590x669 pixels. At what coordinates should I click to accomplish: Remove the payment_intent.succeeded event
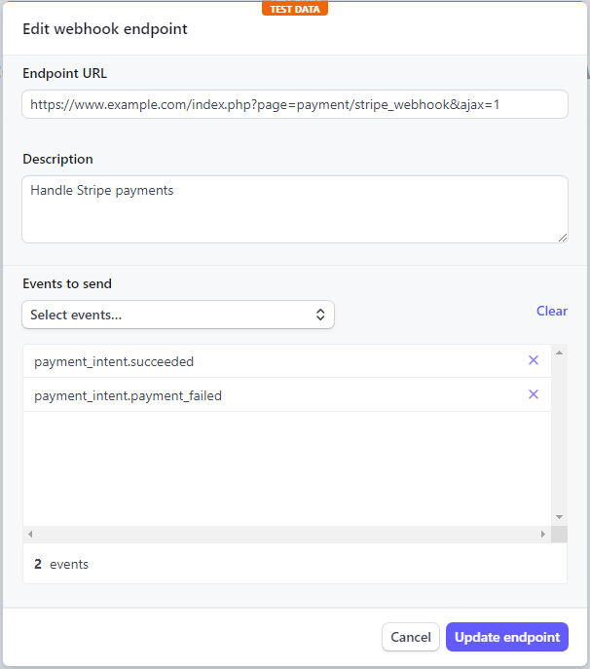point(533,360)
